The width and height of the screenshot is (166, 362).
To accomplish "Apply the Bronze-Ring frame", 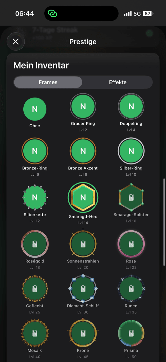I will coord(35,151).
